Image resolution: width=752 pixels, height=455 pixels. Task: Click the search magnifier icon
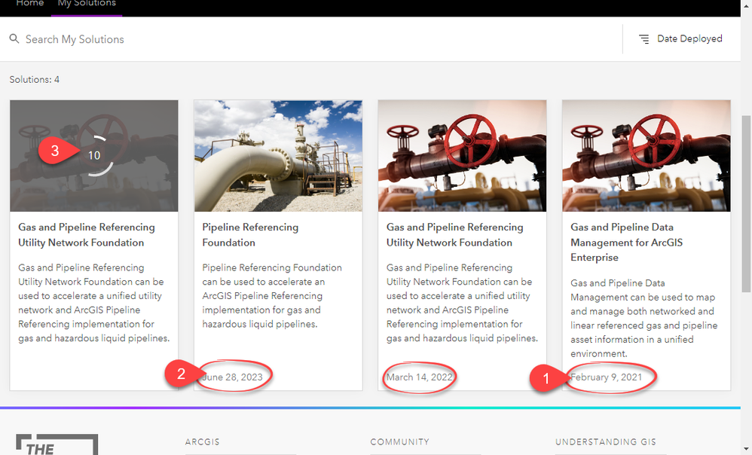pos(14,39)
